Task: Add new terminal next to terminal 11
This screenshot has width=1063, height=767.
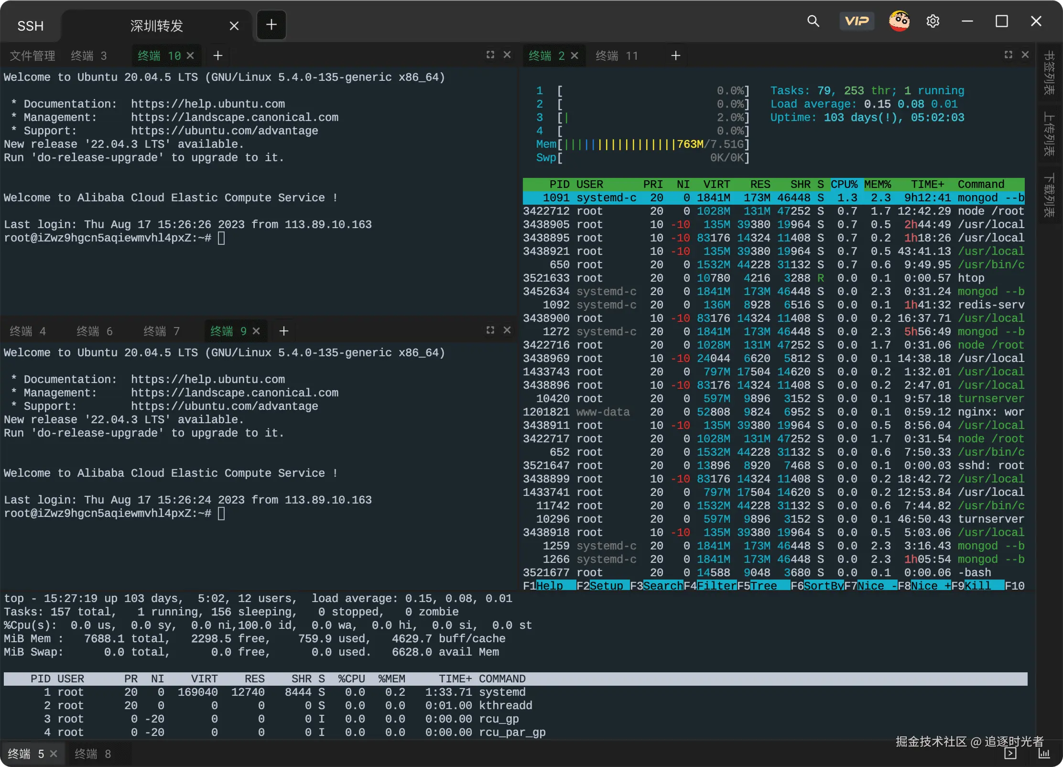Action: (x=675, y=56)
